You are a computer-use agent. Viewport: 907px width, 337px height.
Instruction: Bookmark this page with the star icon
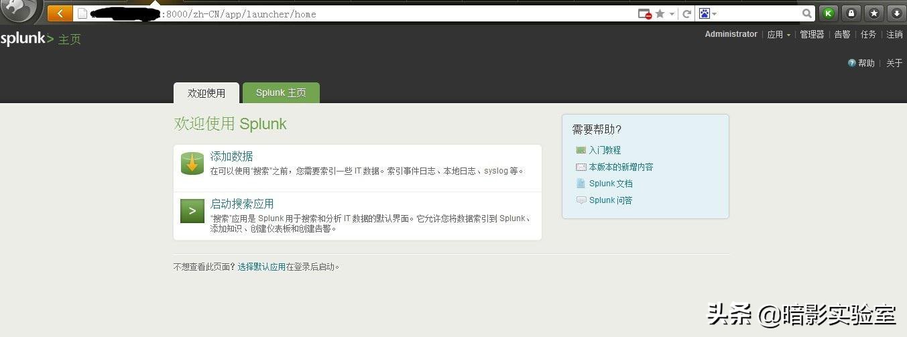[x=660, y=13]
